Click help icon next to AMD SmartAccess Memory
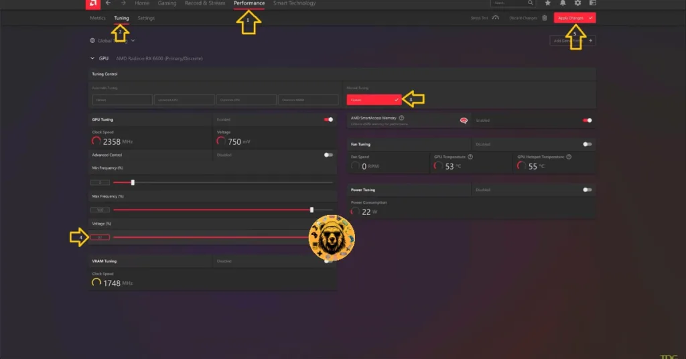The width and height of the screenshot is (686, 359). (x=401, y=118)
